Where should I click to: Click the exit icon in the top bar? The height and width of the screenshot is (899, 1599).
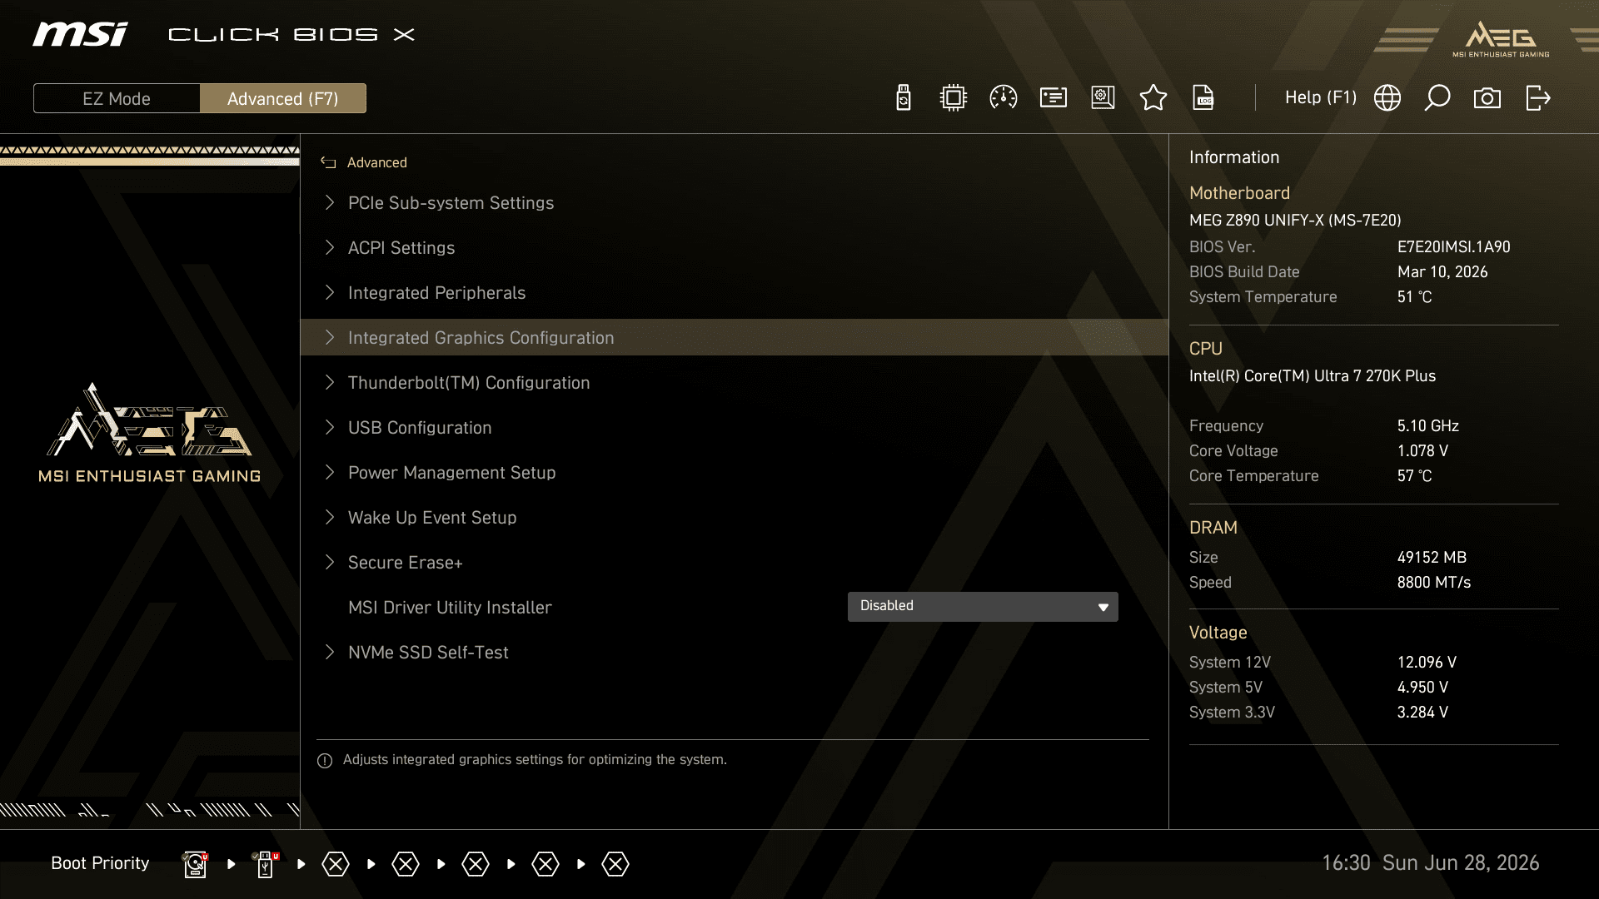(1538, 98)
